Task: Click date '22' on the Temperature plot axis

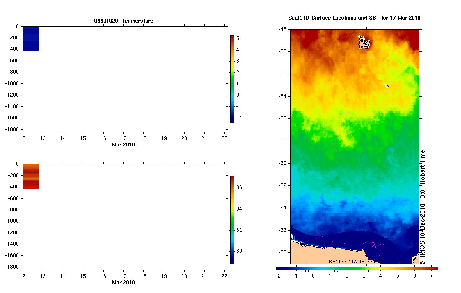Action: tap(224, 139)
